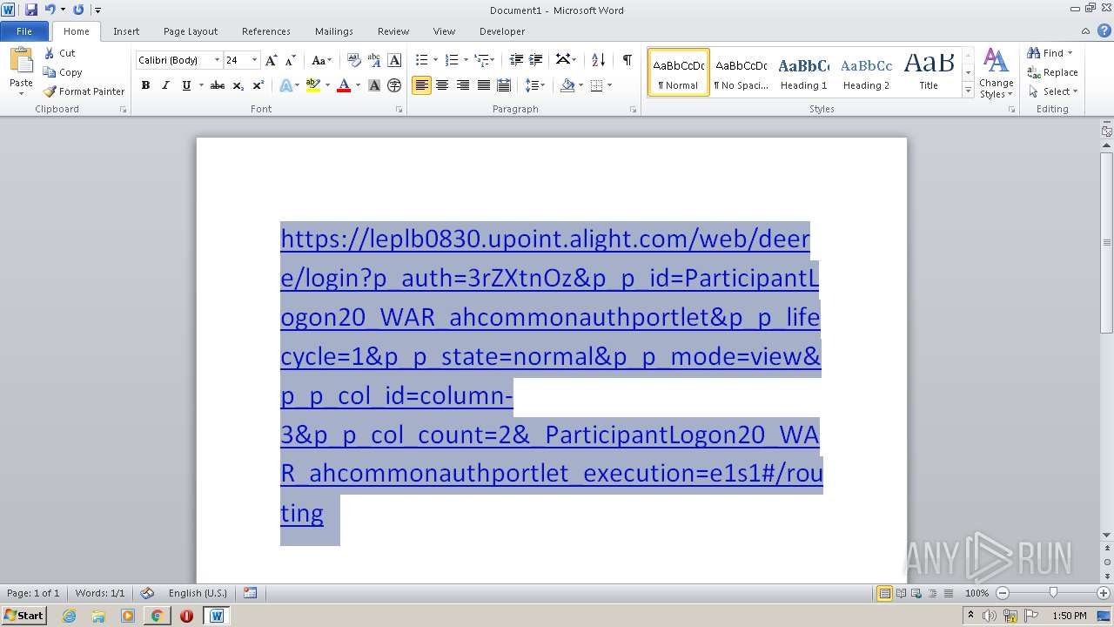Click the Undo icon

pyautogui.click(x=50, y=10)
